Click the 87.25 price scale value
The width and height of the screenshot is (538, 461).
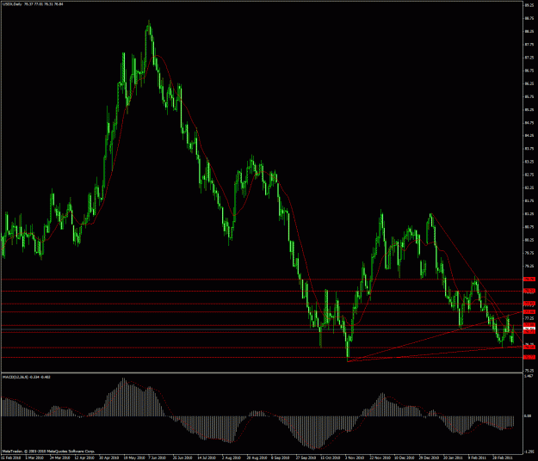(x=529, y=58)
